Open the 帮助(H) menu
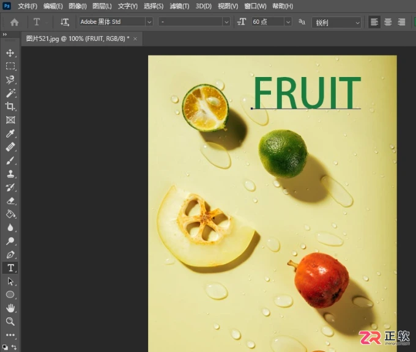The width and height of the screenshot is (416, 352). (283, 6)
